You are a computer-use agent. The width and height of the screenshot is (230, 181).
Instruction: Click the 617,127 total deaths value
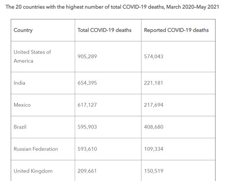coord(88,105)
